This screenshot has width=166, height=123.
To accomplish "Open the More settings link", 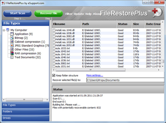I will (x=95, y=75).
